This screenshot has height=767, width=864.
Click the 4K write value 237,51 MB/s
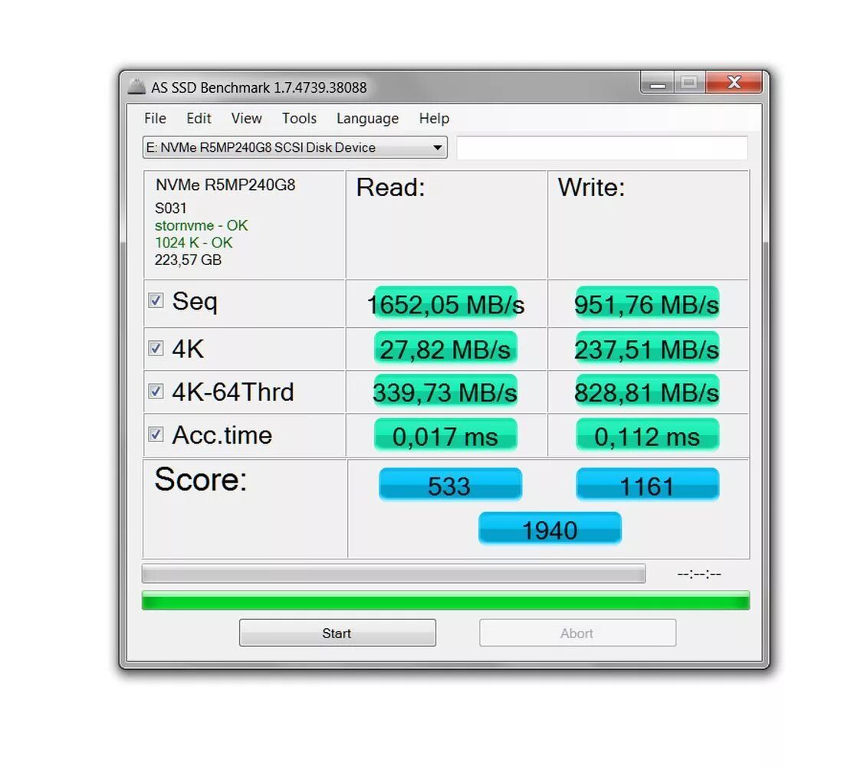tap(647, 349)
